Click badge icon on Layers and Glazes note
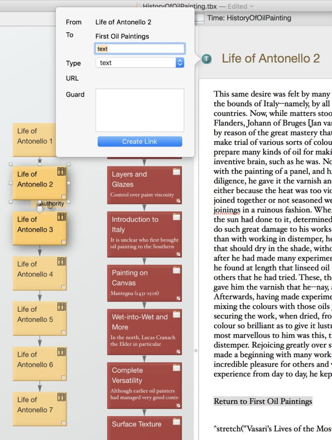The image size is (332, 440). tap(176, 171)
